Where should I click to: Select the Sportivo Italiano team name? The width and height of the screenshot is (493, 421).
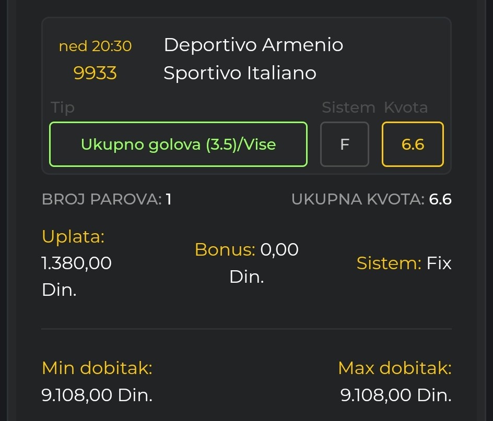[x=240, y=73]
